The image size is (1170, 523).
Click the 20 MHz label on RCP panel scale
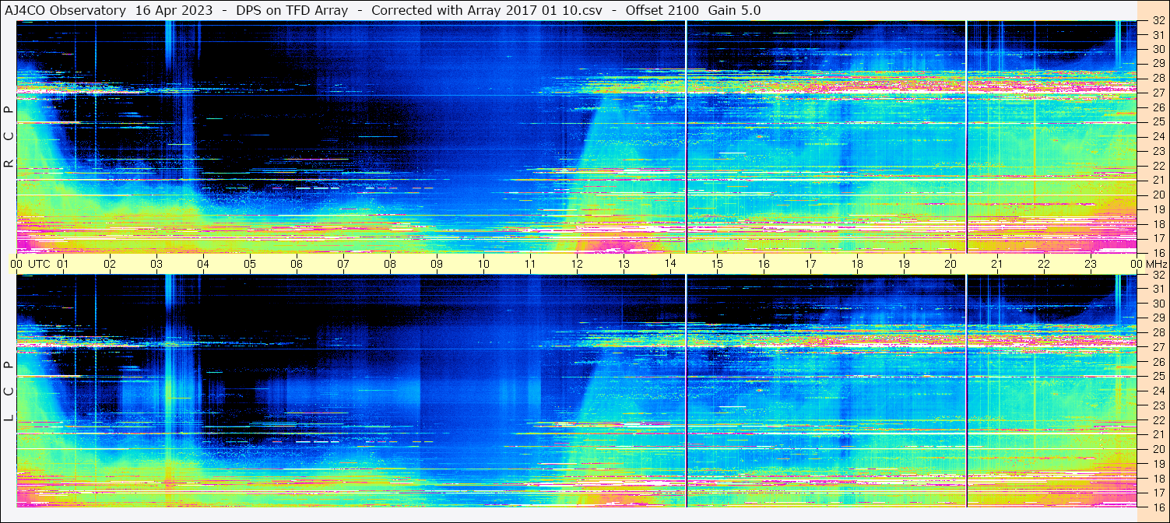[1158, 195]
